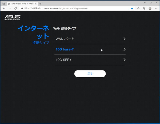Click the browser back arrow
The width and height of the screenshot is (160, 124).
click(4, 9)
